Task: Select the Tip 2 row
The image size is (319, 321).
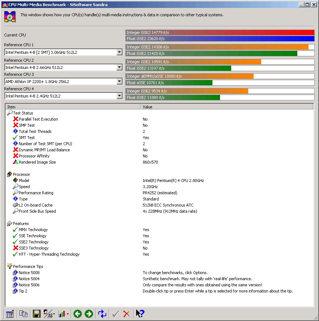Action: click(x=159, y=291)
